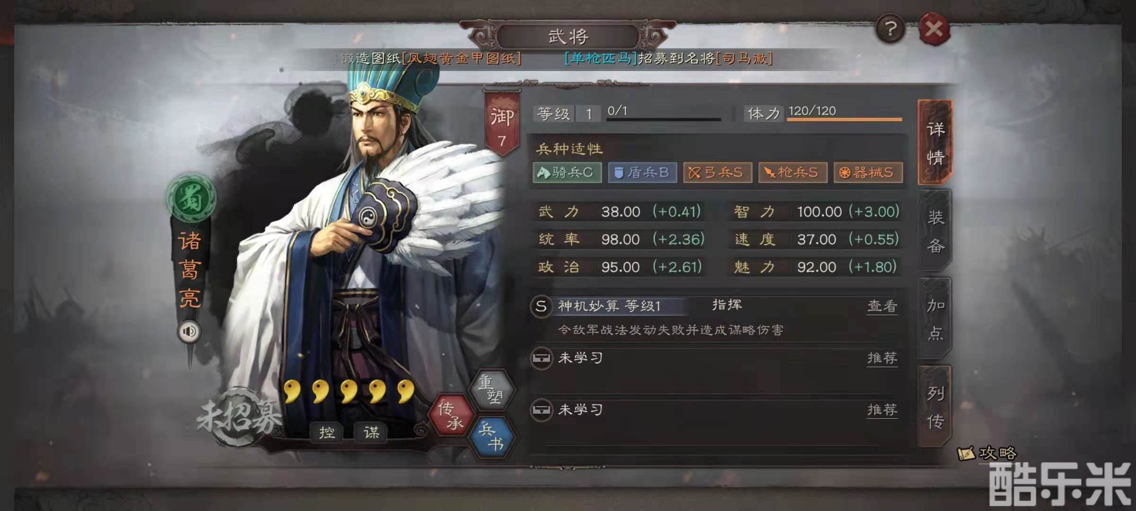Image resolution: width=1136 pixels, height=511 pixels.
Task: Open the 传承 red hexagon button
Action: 451,415
